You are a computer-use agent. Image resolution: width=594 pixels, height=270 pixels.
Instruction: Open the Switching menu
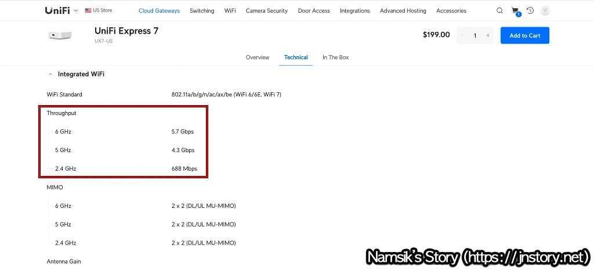[202, 10]
